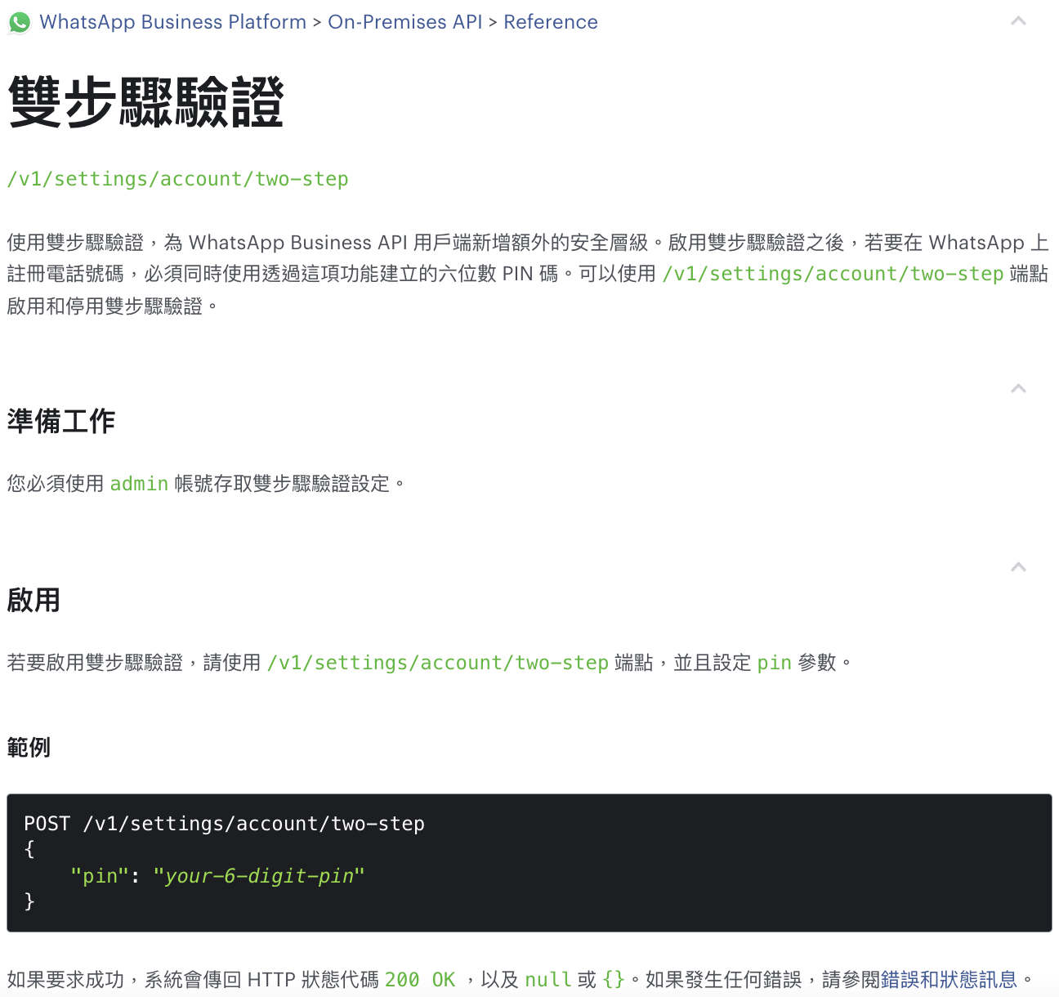Click the 準備工作 heading

[x=61, y=422]
